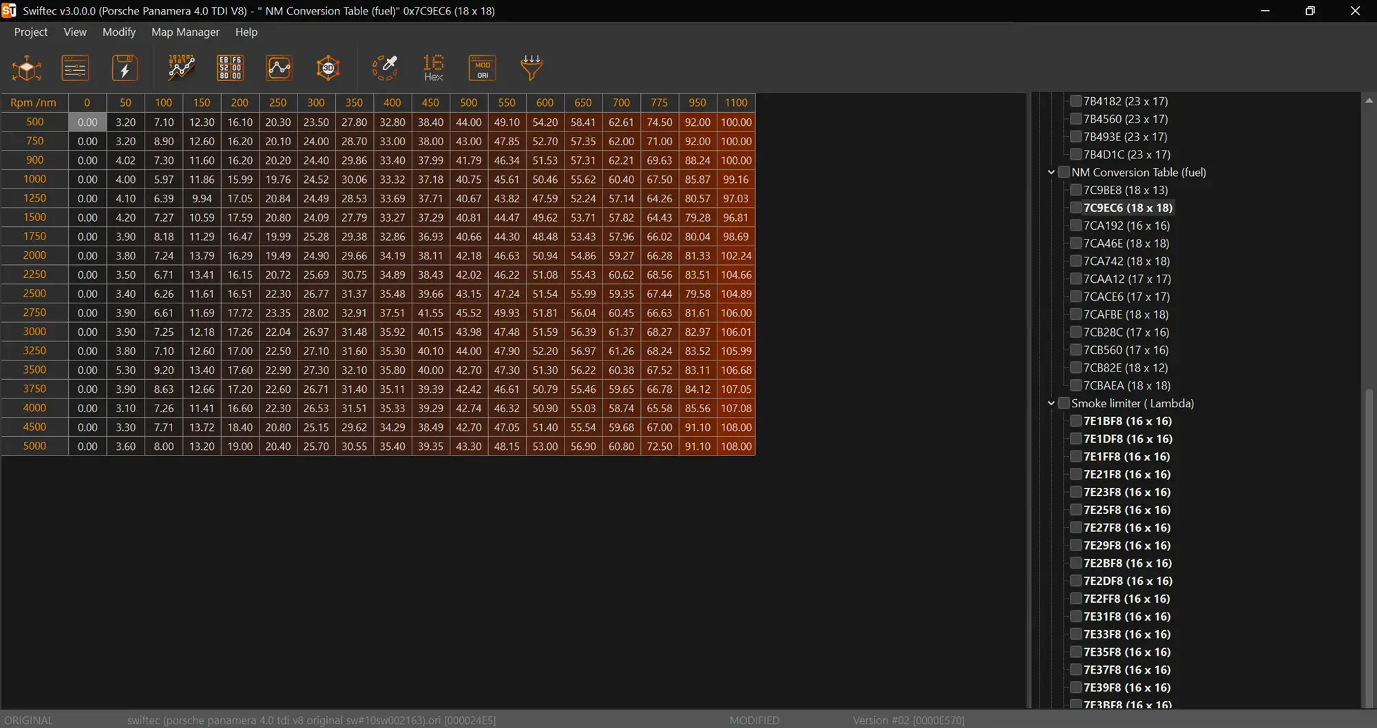The image size is (1377, 728).
Task: Tick the Smoke limiter (Lambda) checkbox
Action: pyautogui.click(x=1064, y=403)
